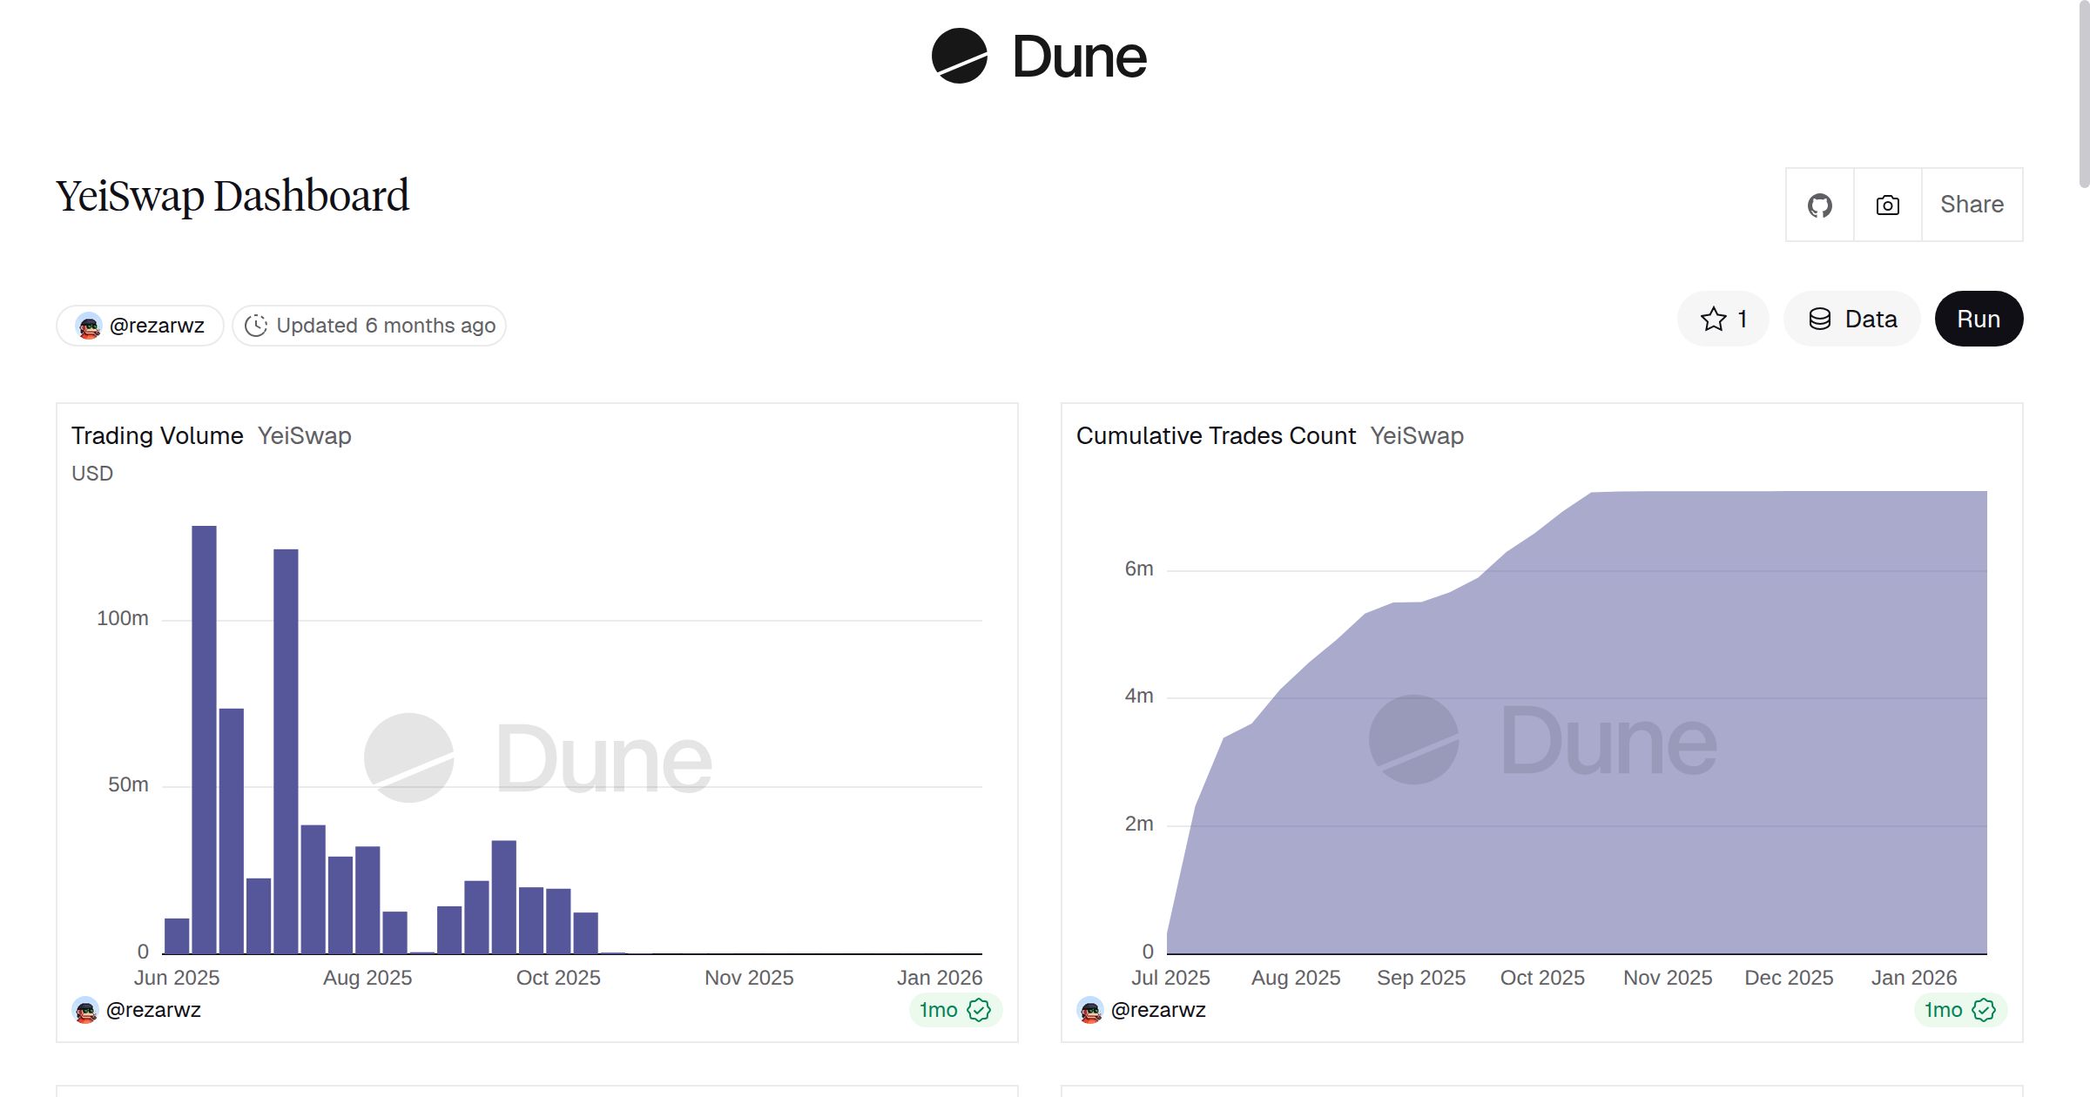2090x1097 pixels.
Task: Click the clock icon beside Updated
Action: coord(255,326)
